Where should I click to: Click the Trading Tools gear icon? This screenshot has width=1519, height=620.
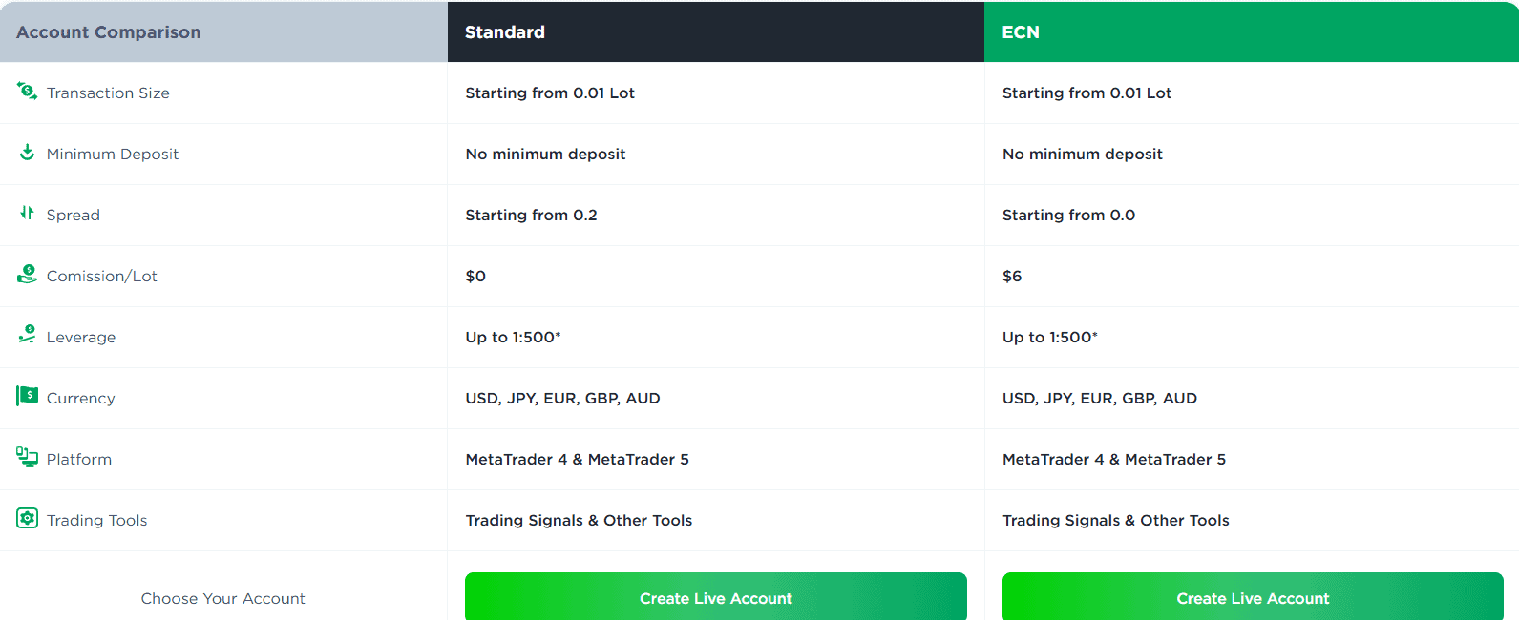(26, 520)
